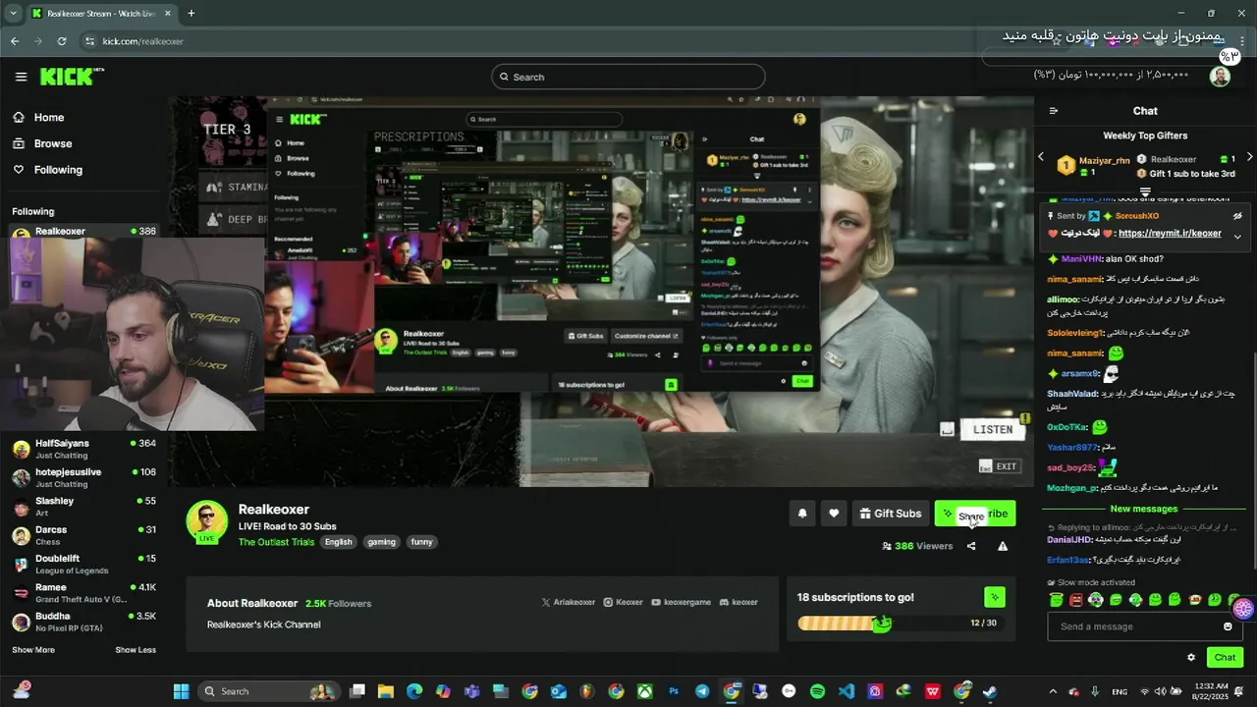This screenshot has width=1257, height=707.
Task: Open The Outlast Trials category link
Action: point(276,542)
